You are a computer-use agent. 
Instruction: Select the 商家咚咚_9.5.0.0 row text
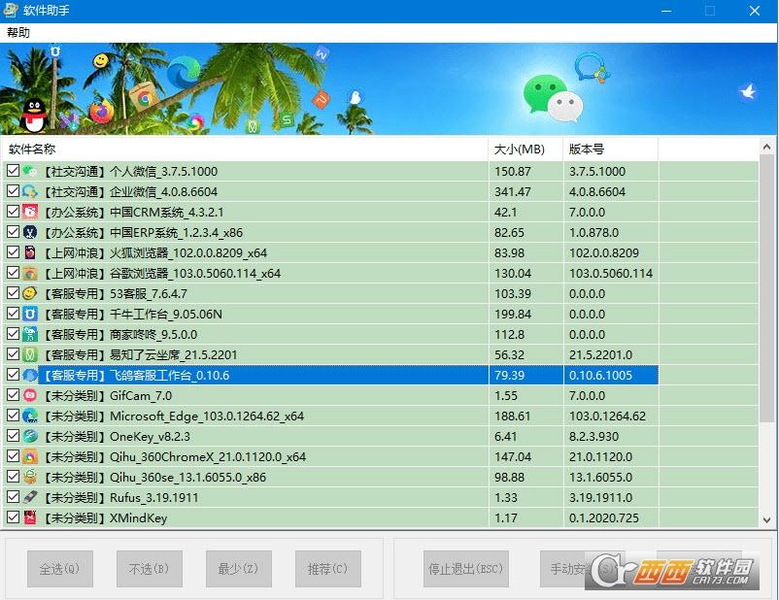pos(153,334)
